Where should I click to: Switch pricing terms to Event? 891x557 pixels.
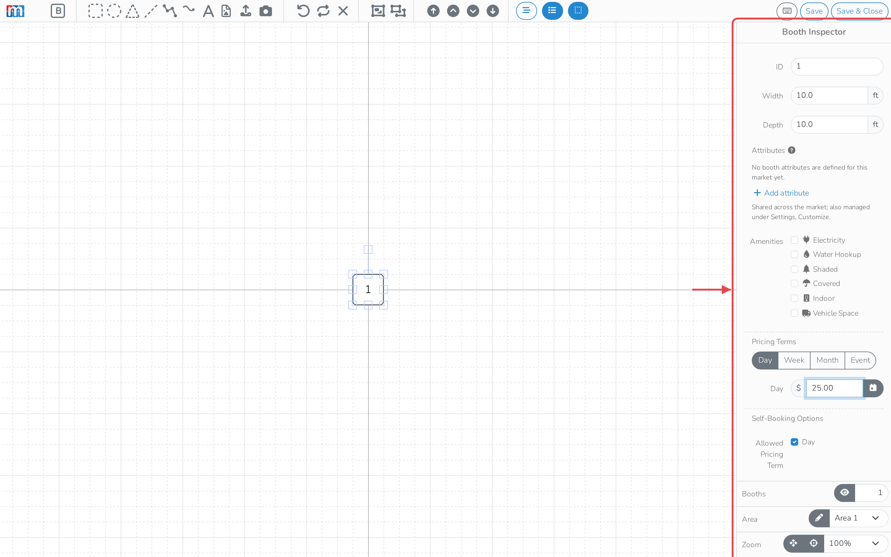(860, 360)
